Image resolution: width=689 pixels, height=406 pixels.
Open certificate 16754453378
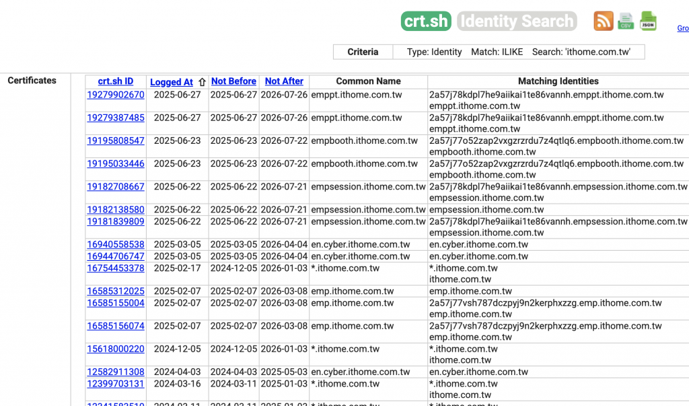coord(116,268)
